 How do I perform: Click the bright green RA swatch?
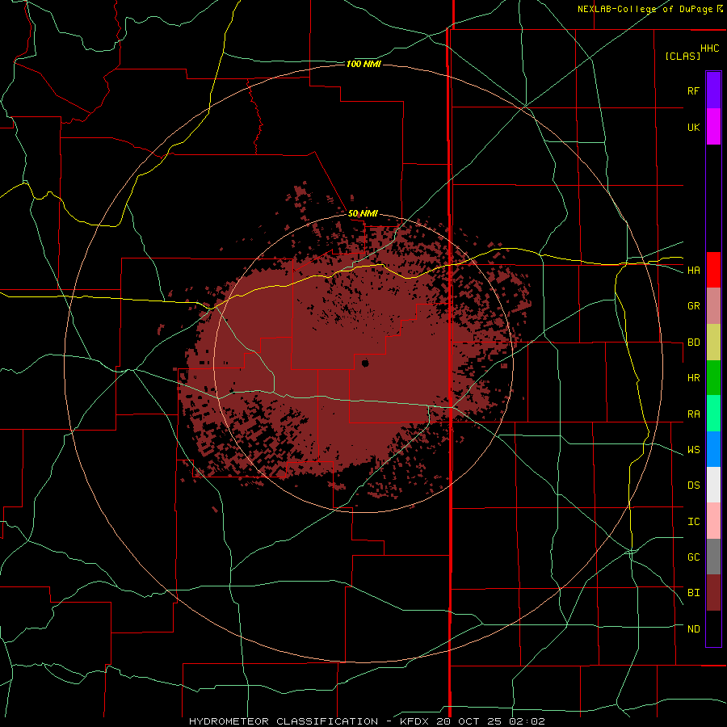(713, 414)
